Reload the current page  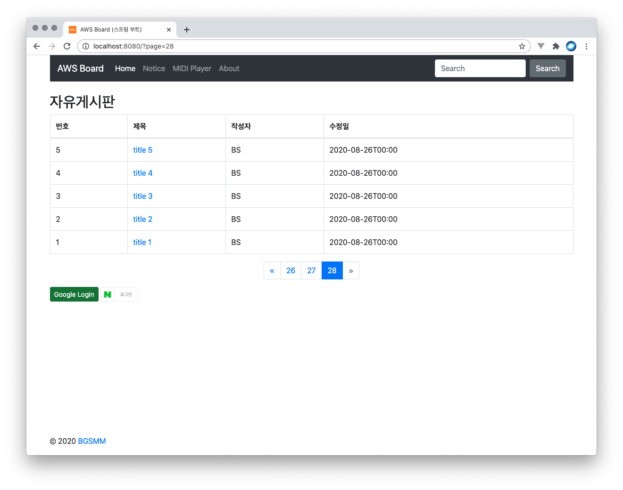click(67, 46)
